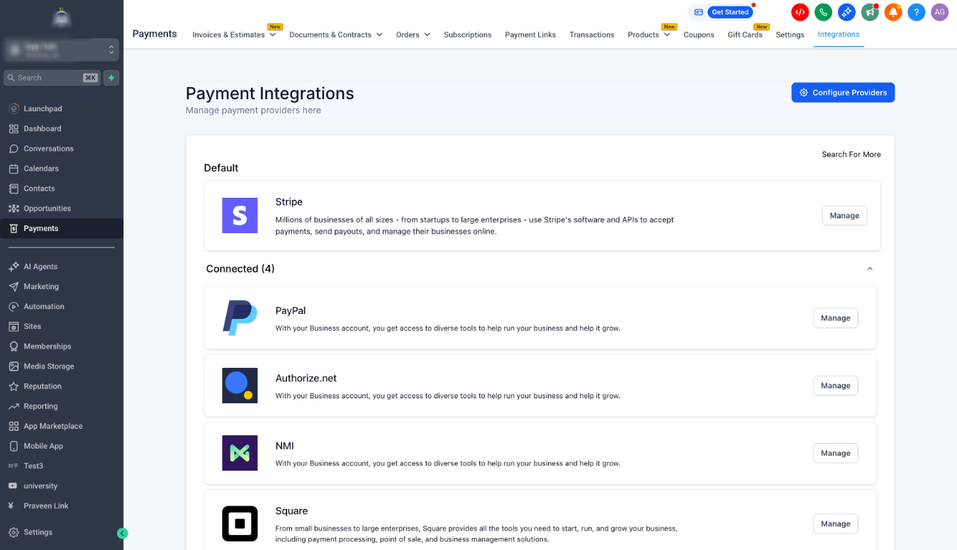Screen dimensions: 957x550
Task: Click the Square logo
Action: pyautogui.click(x=240, y=524)
